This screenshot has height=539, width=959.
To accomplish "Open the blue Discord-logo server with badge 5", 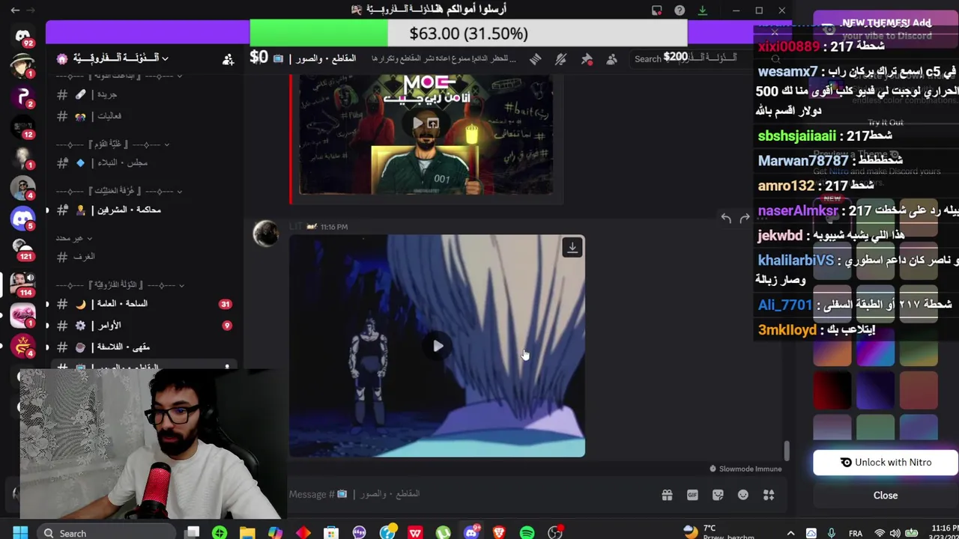I will 22,218.
